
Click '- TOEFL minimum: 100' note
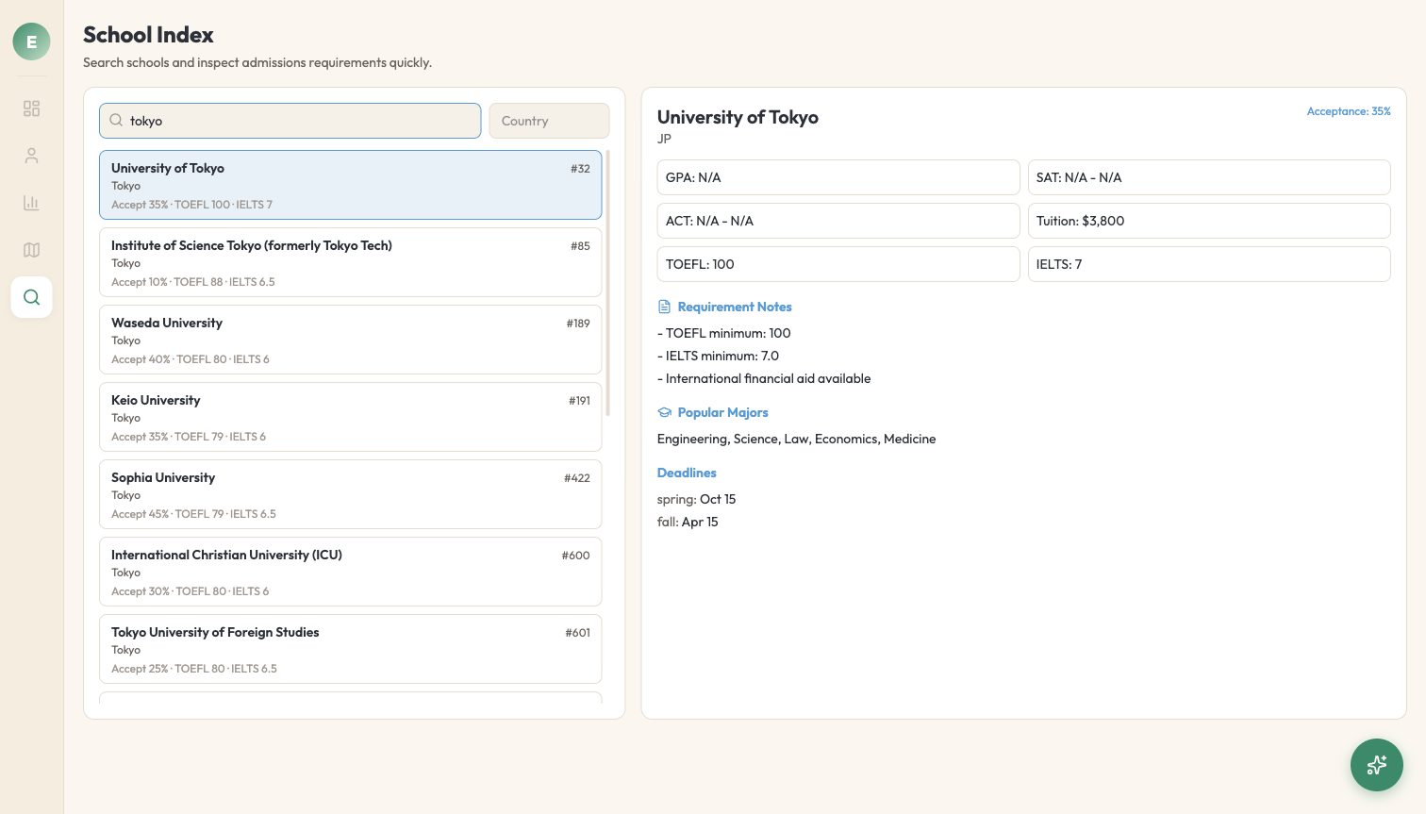pyautogui.click(x=724, y=333)
